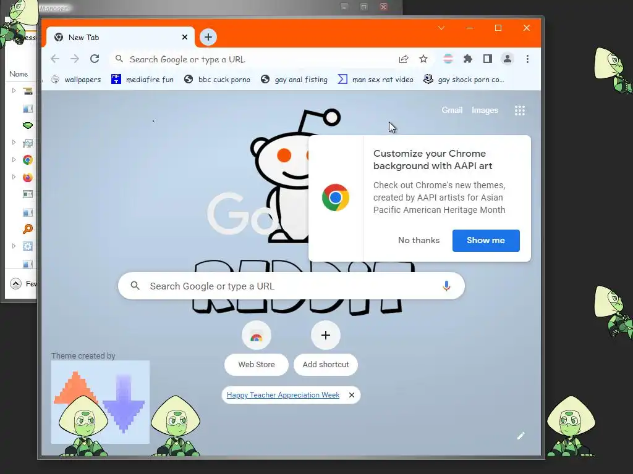Open the Gmail link

click(452, 110)
